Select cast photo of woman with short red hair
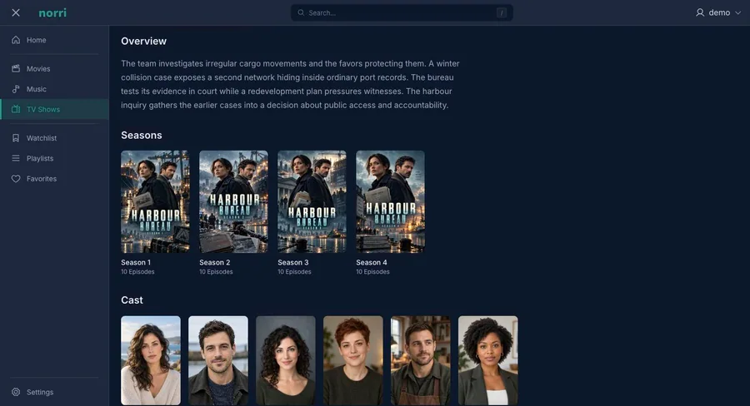 (x=353, y=360)
